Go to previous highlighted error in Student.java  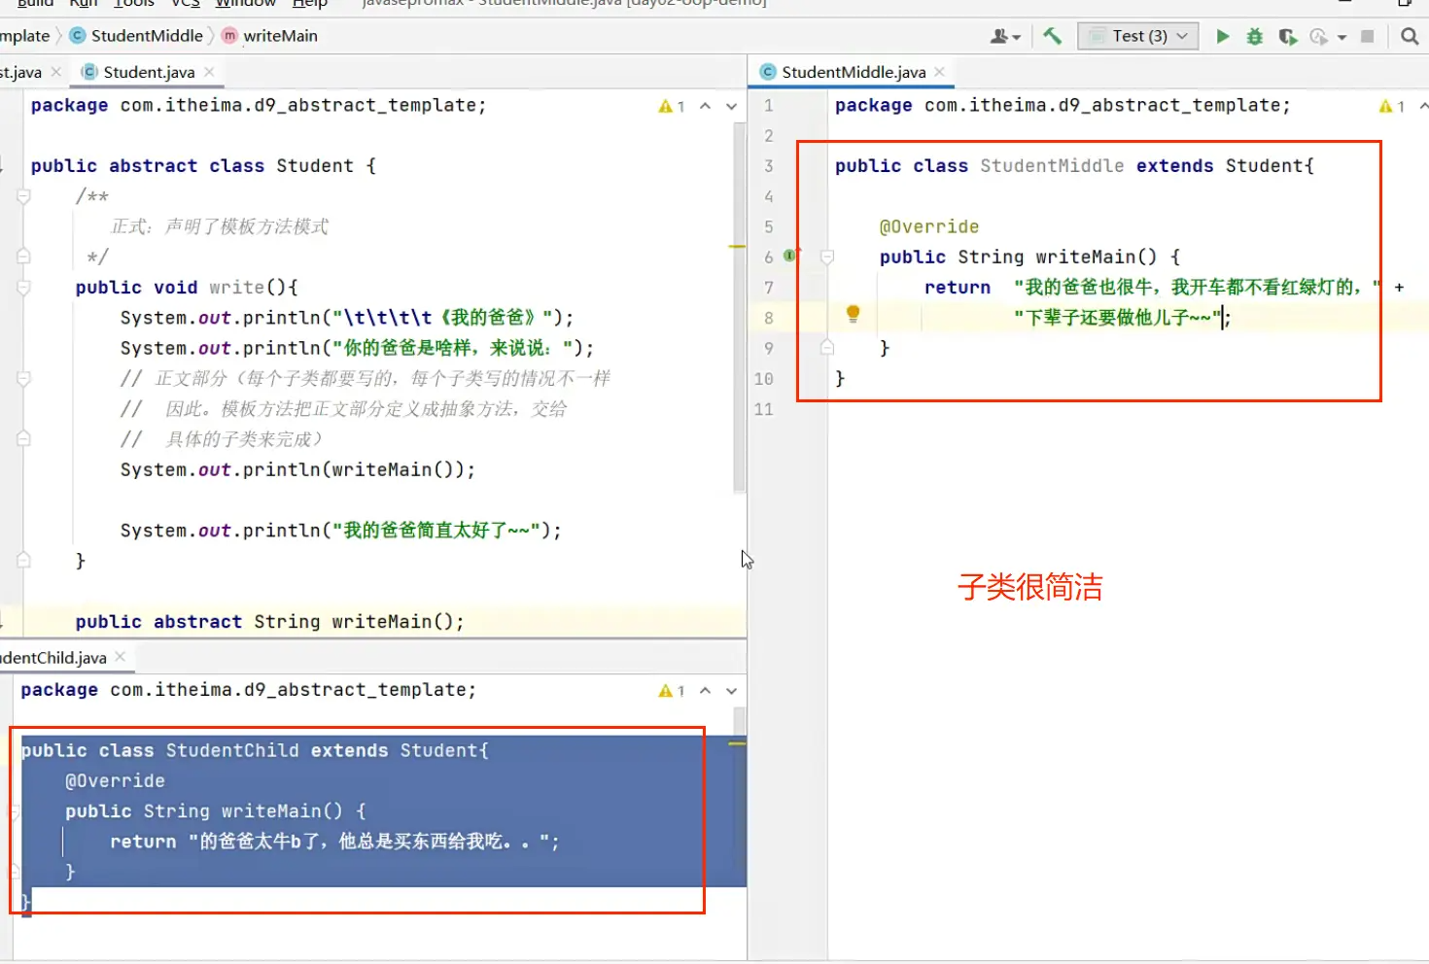(x=706, y=106)
